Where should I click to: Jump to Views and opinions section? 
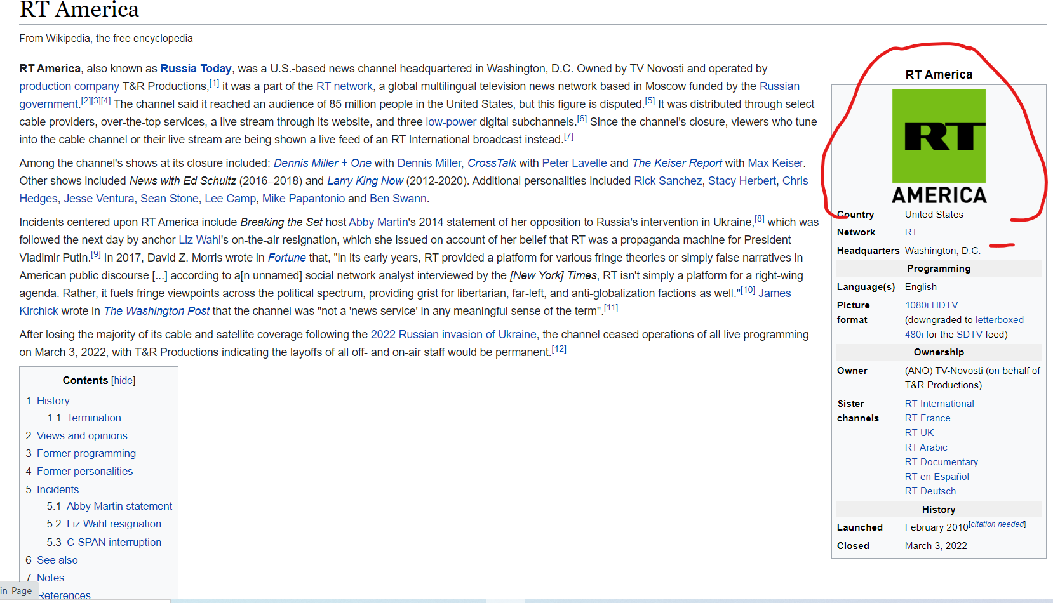[82, 435]
